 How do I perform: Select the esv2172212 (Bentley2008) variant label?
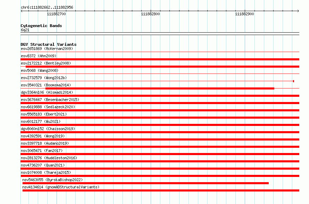[46, 63]
